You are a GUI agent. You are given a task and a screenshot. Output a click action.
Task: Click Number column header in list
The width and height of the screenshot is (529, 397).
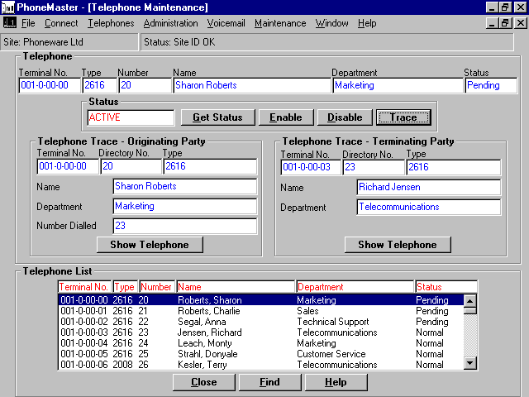coord(157,287)
